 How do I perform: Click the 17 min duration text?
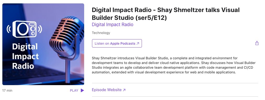(7, 90)
